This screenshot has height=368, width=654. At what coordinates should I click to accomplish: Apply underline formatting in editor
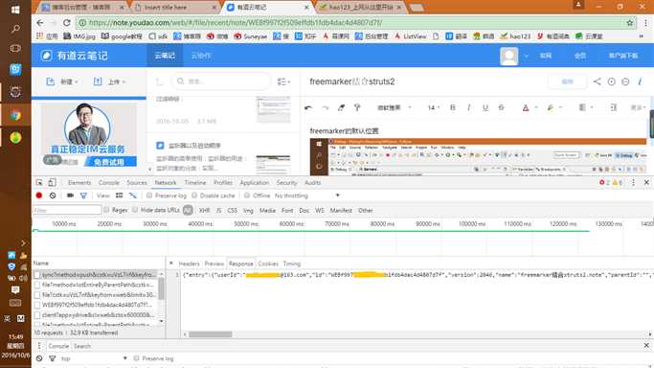485,107
